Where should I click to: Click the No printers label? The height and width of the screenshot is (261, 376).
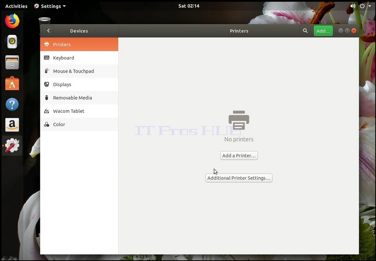tap(239, 139)
